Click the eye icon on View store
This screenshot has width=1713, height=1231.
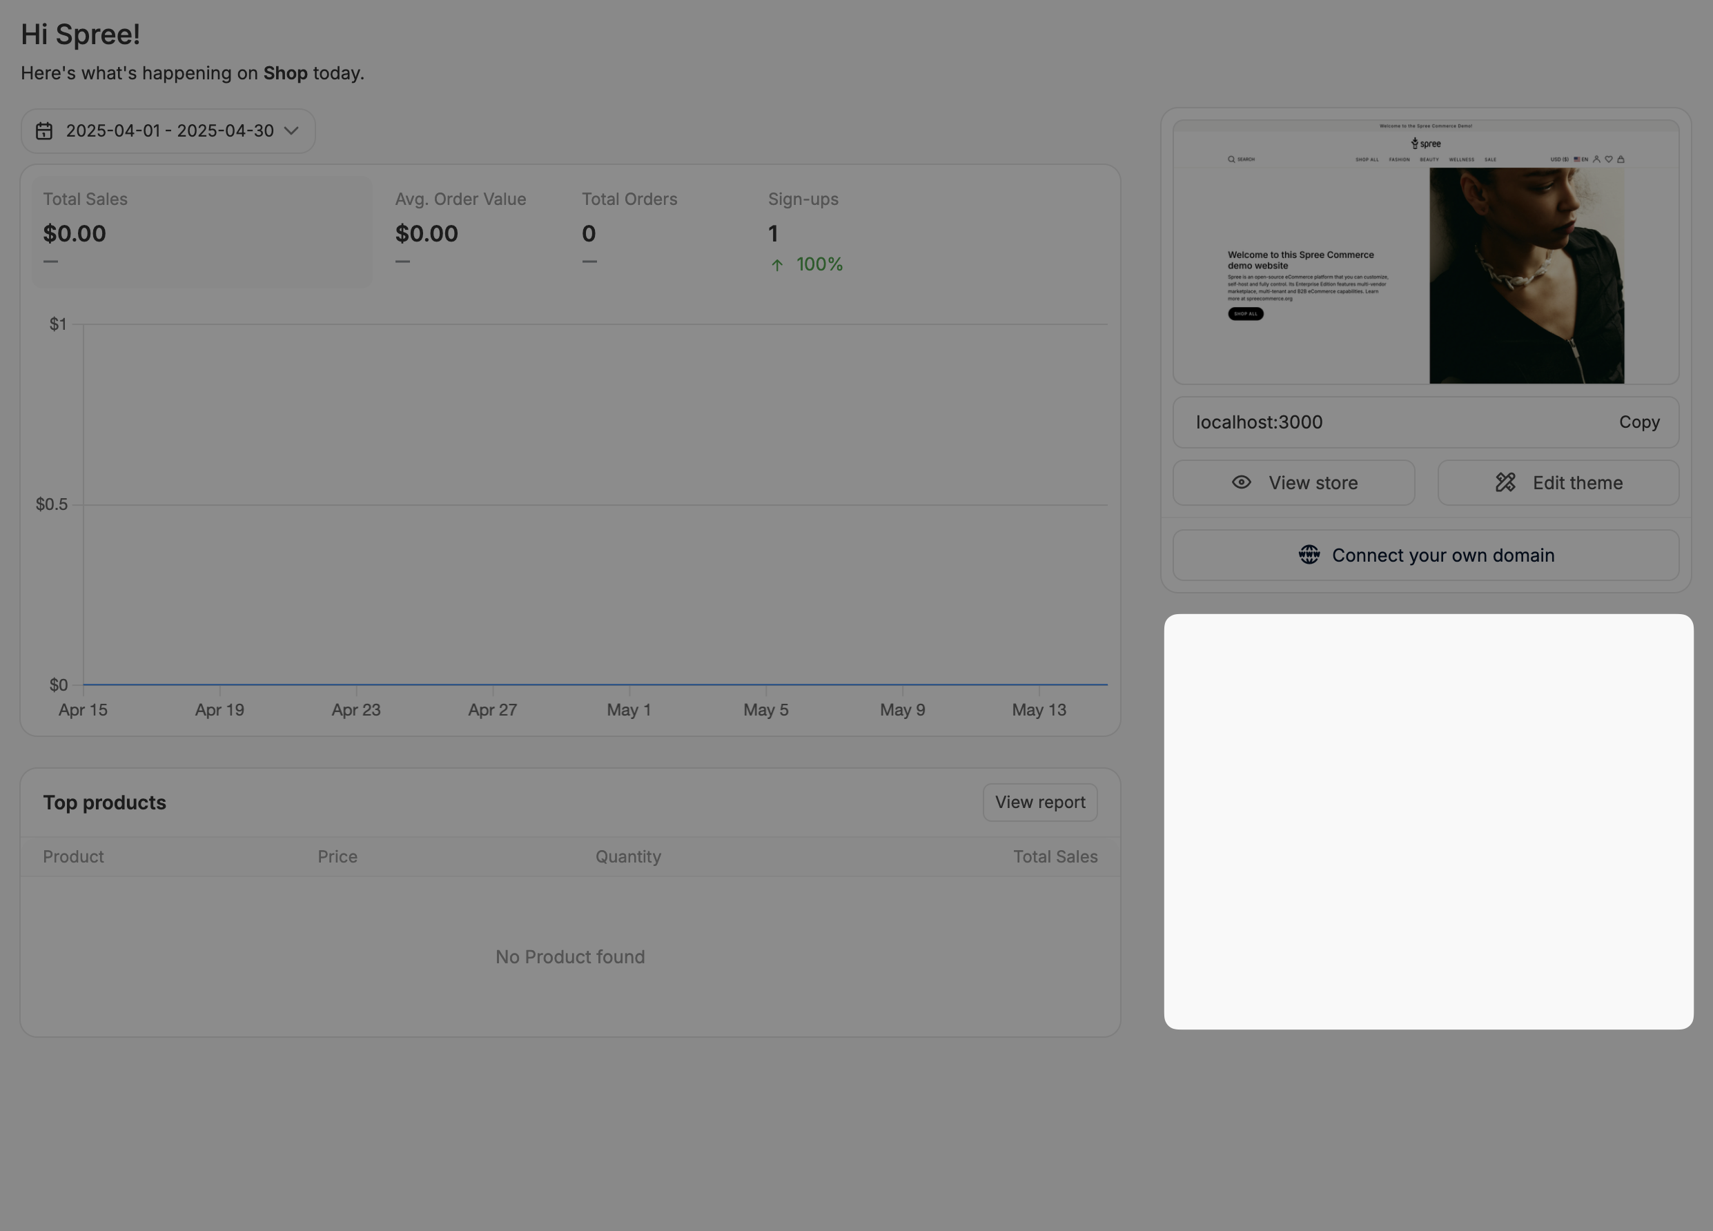1241,482
